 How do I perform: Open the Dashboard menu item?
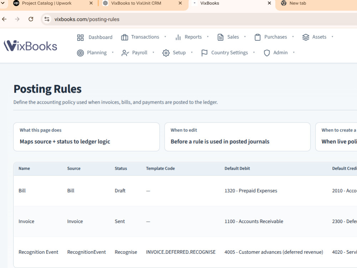point(100,37)
